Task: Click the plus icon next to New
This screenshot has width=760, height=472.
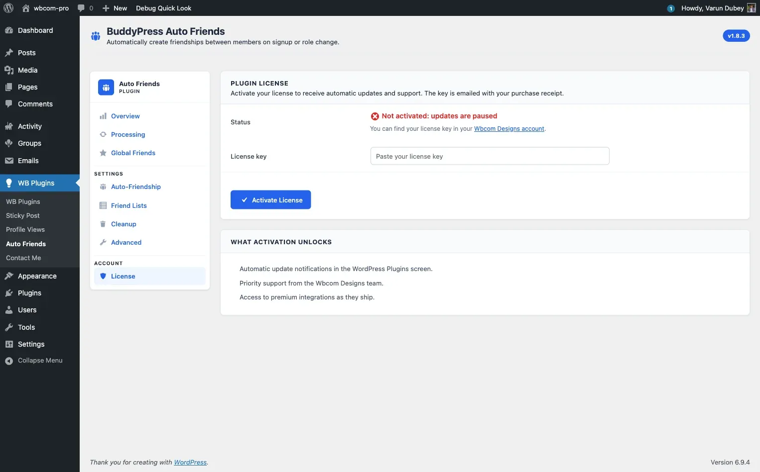Action: point(106,8)
